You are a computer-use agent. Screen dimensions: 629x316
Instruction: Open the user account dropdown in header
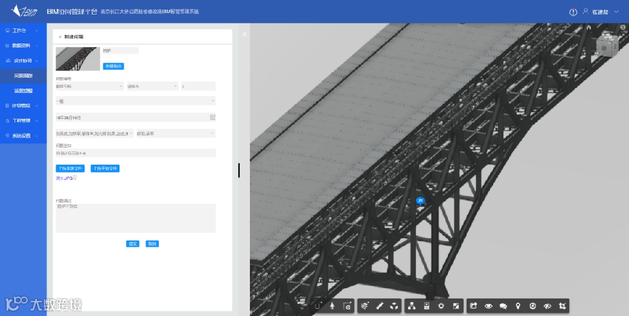(601, 12)
